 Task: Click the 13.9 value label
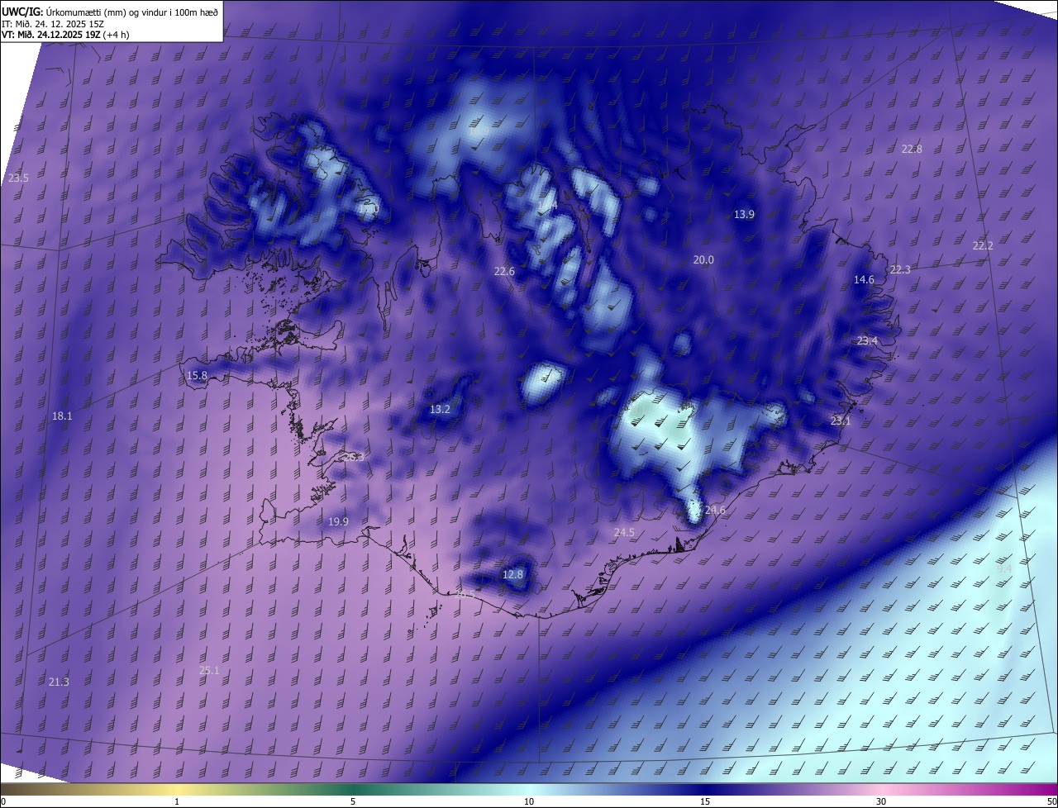(744, 215)
